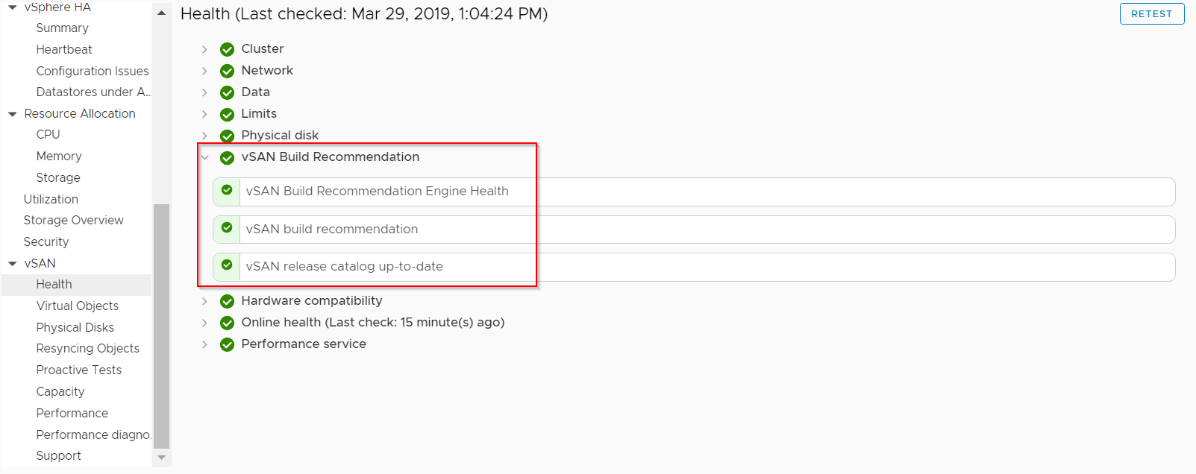Click the check icon for release catalog up-to-date
This screenshot has height=474, width=1196.
point(227,265)
